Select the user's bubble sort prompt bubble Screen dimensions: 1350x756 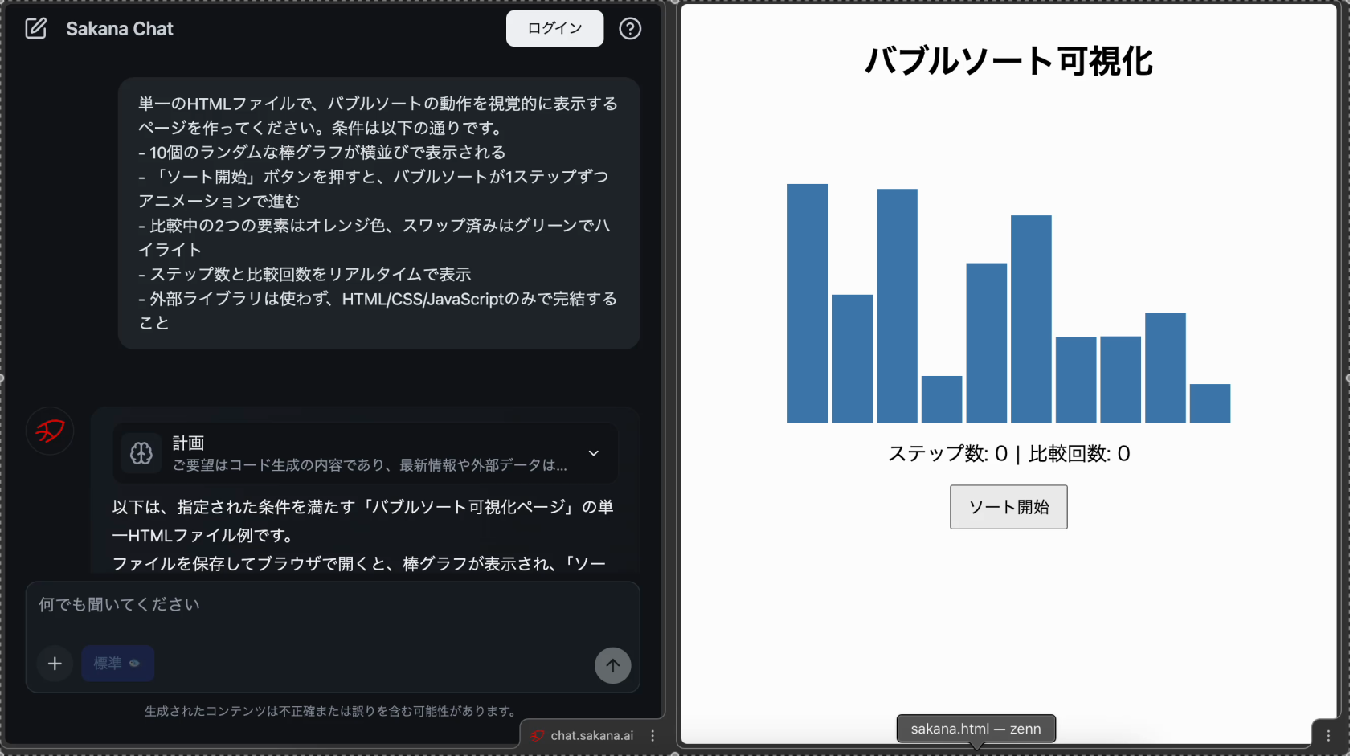[x=378, y=213]
